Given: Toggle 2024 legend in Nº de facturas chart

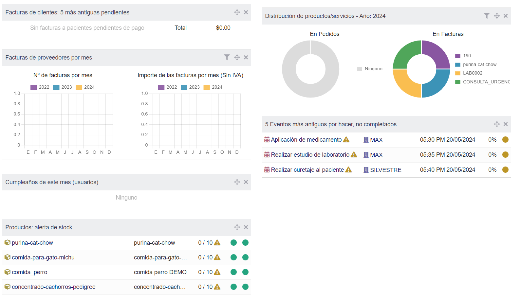Looking at the screenshot, I should point(85,87).
